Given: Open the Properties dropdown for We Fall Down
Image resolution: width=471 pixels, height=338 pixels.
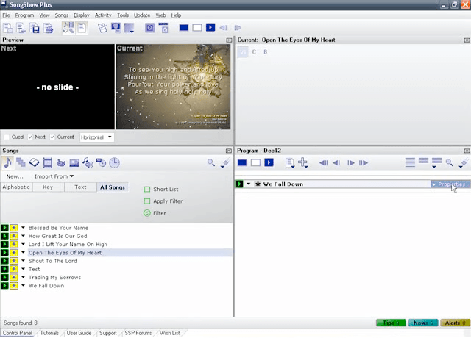Looking at the screenshot, I should [x=450, y=184].
